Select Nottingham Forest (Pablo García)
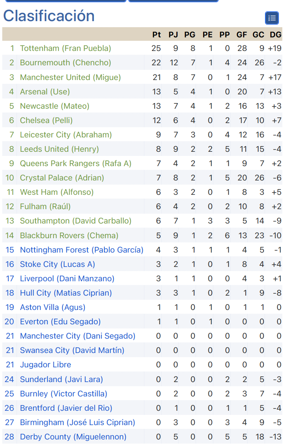The image size is (294, 447). click(81, 250)
